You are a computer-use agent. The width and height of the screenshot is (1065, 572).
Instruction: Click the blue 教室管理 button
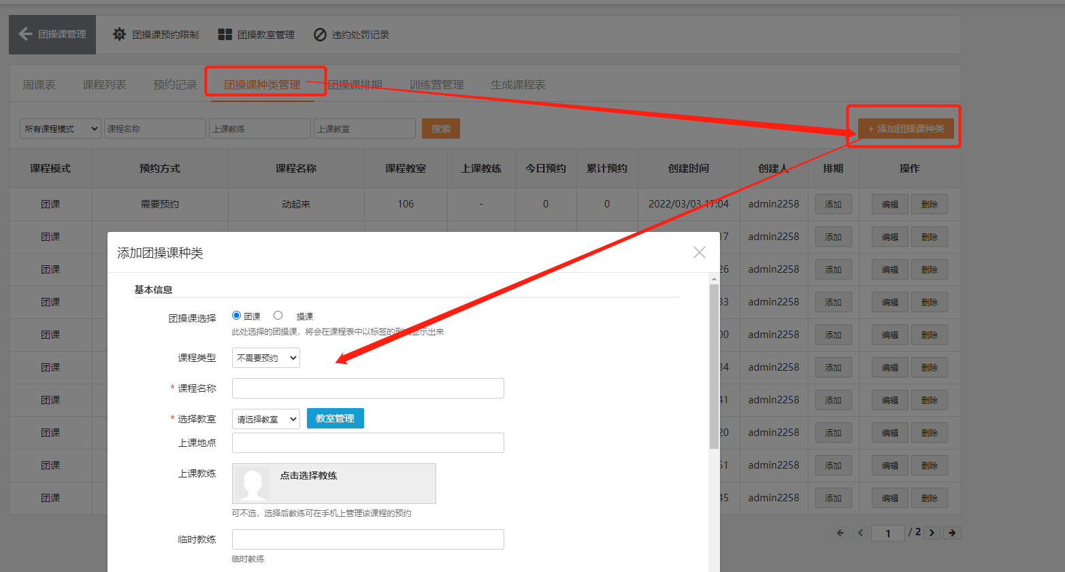tap(335, 418)
